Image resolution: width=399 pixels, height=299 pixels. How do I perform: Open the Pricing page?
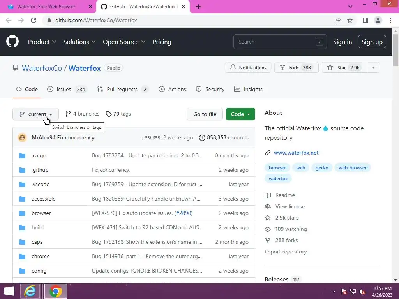pyautogui.click(x=162, y=42)
